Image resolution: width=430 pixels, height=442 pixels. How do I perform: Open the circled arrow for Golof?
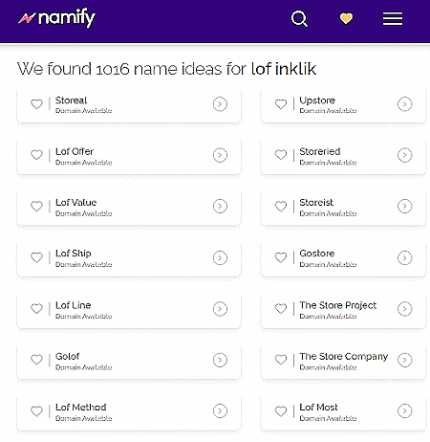point(220,360)
